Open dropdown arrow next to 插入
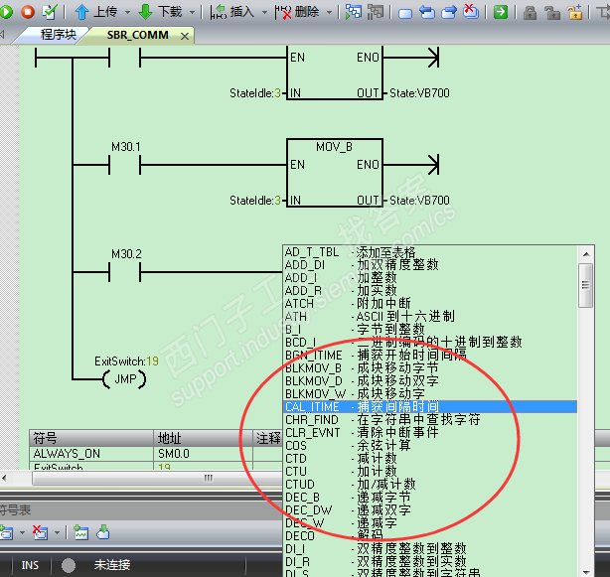This screenshot has width=610, height=577. coord(265,13)
